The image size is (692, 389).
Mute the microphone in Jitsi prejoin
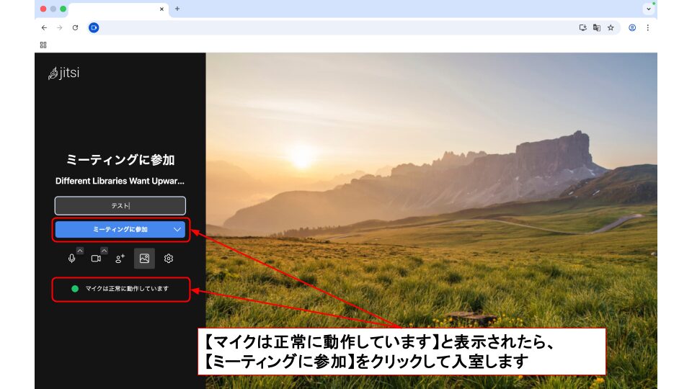coord(71,259)
